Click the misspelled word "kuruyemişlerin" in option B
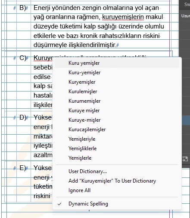 point(123,17)
